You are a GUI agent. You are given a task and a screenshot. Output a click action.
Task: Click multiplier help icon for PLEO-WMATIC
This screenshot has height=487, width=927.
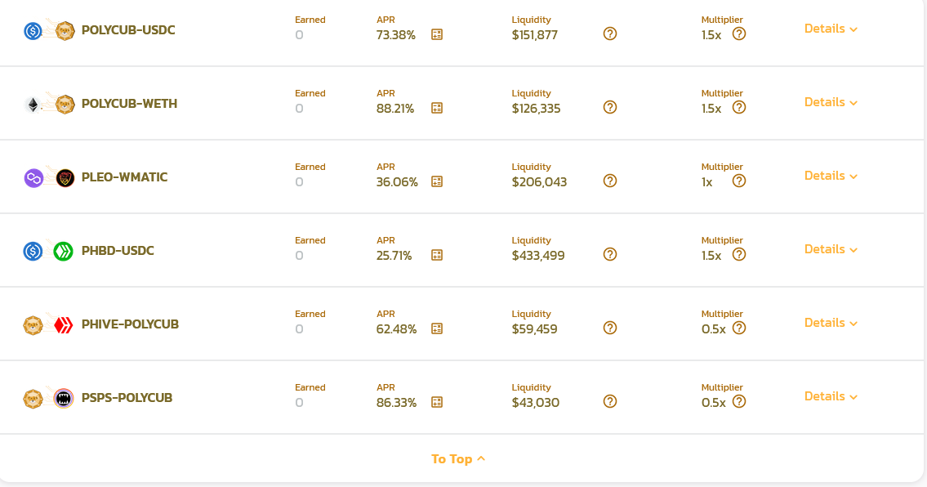pos(739,181)
